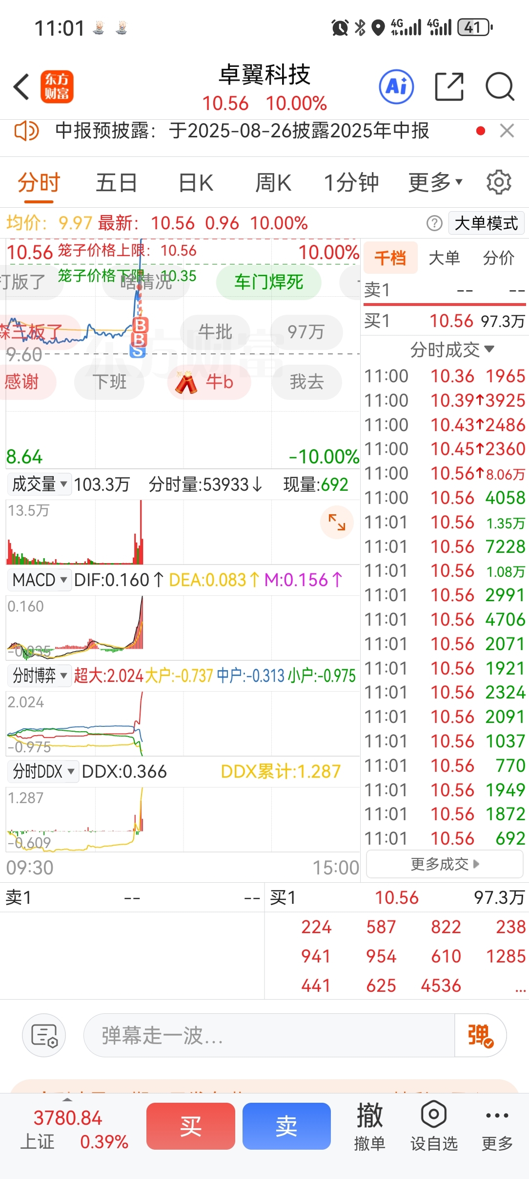Toggle 大单模式 mode
This screenshot has height=1179, width=529.
486,223
